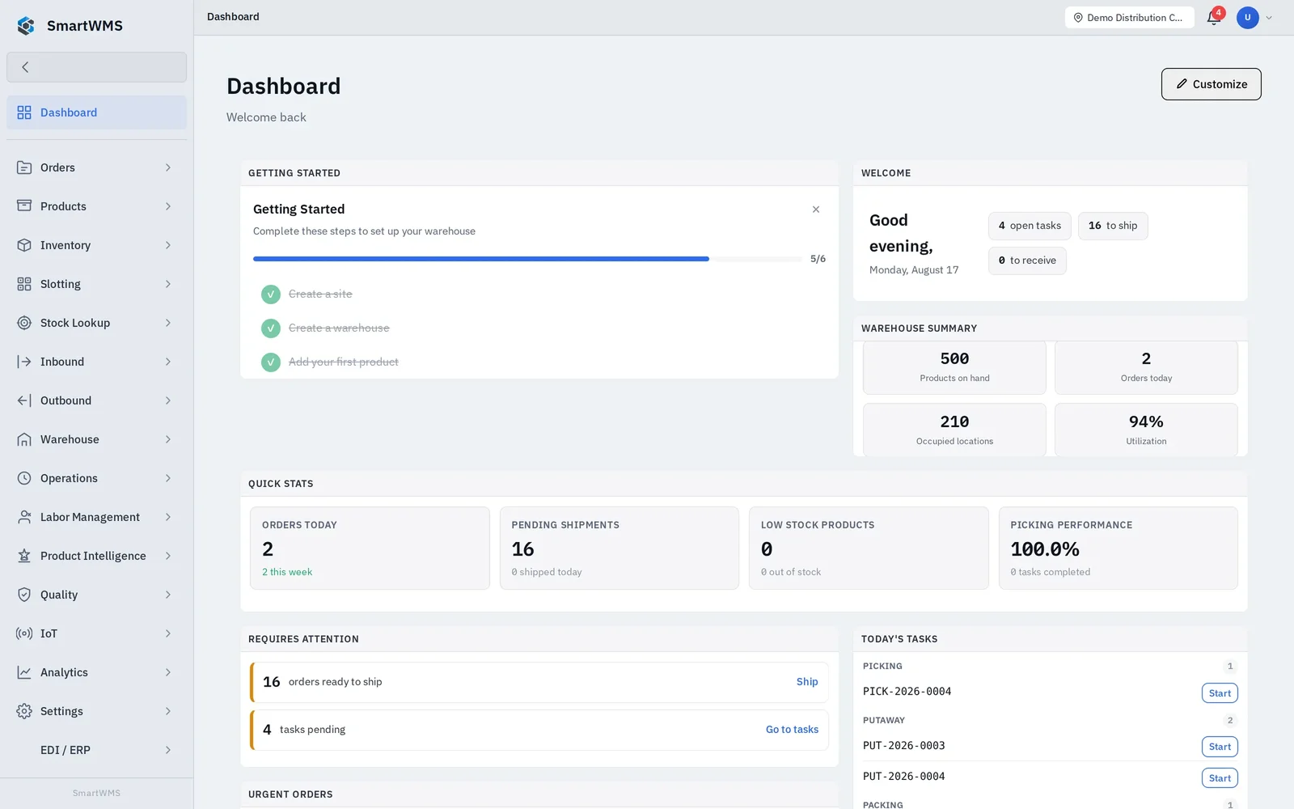Open the EDI / ERP menu item
Image resolution: width=1294 pixels, height=809 pixels.
coord(96,750)
